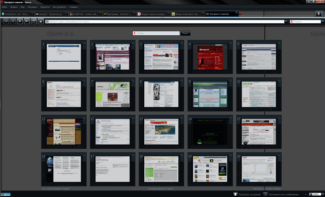Screen dimensions: 325x197
Task: Open the Вид menu
Action: tap(22, 7)
